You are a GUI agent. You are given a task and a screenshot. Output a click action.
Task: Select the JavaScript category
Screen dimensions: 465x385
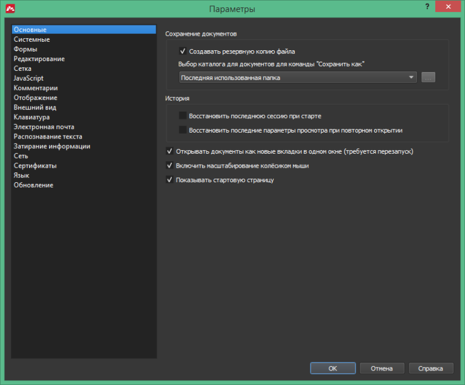[x=84, y=78]
